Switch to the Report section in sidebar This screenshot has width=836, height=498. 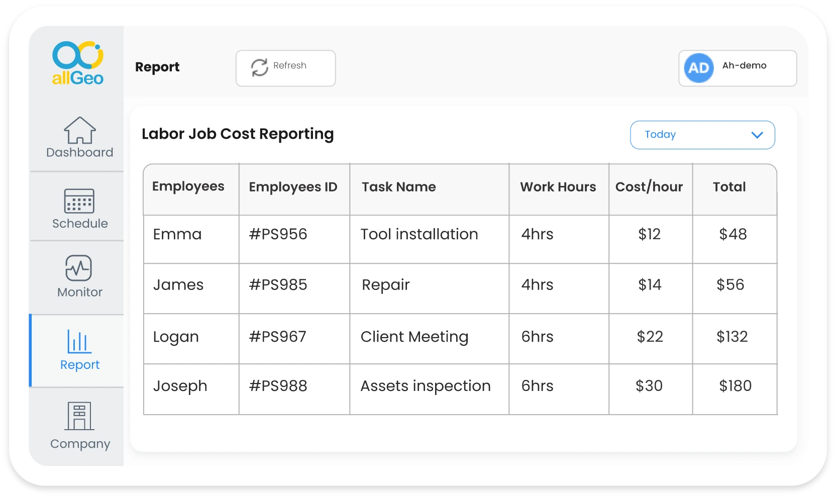(x=79, y=352)
